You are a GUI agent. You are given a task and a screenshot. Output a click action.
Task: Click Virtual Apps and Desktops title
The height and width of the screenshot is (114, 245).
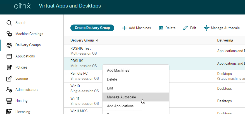[70, 6]
